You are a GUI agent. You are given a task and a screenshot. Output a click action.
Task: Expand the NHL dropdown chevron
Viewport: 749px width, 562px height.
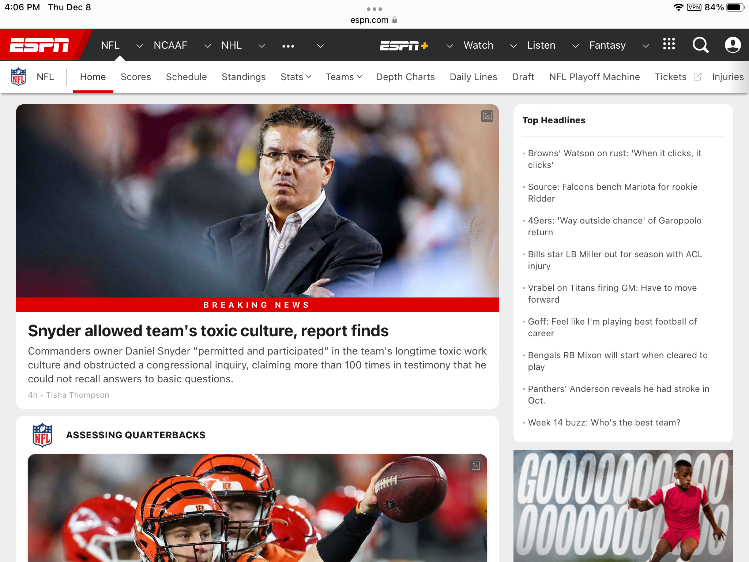tap(261, 46)
